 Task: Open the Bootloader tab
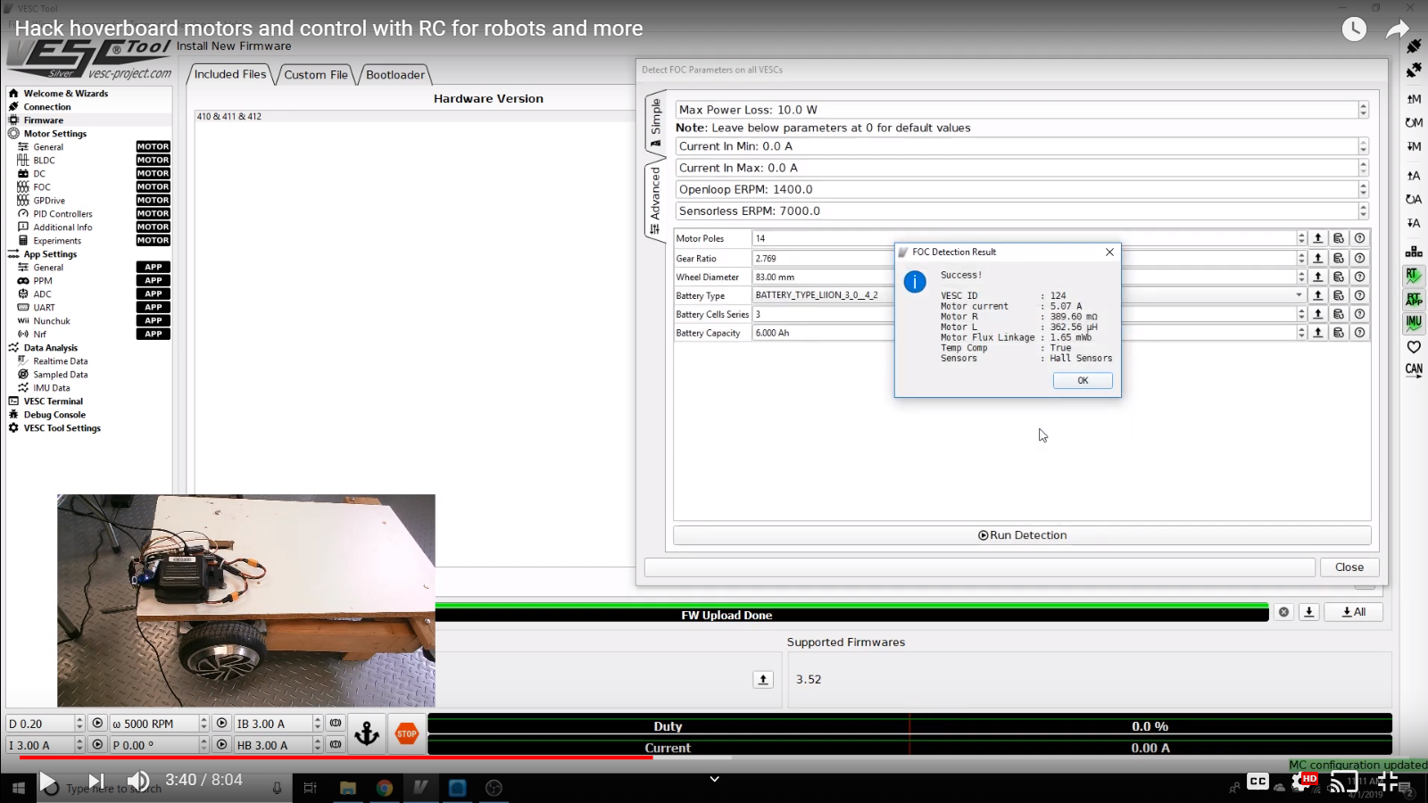click(394, 75)
